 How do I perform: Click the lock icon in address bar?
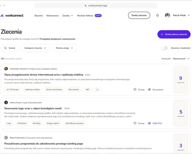[85, 5]
